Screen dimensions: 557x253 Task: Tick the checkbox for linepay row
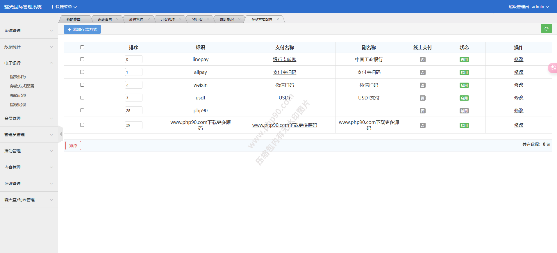82,59
